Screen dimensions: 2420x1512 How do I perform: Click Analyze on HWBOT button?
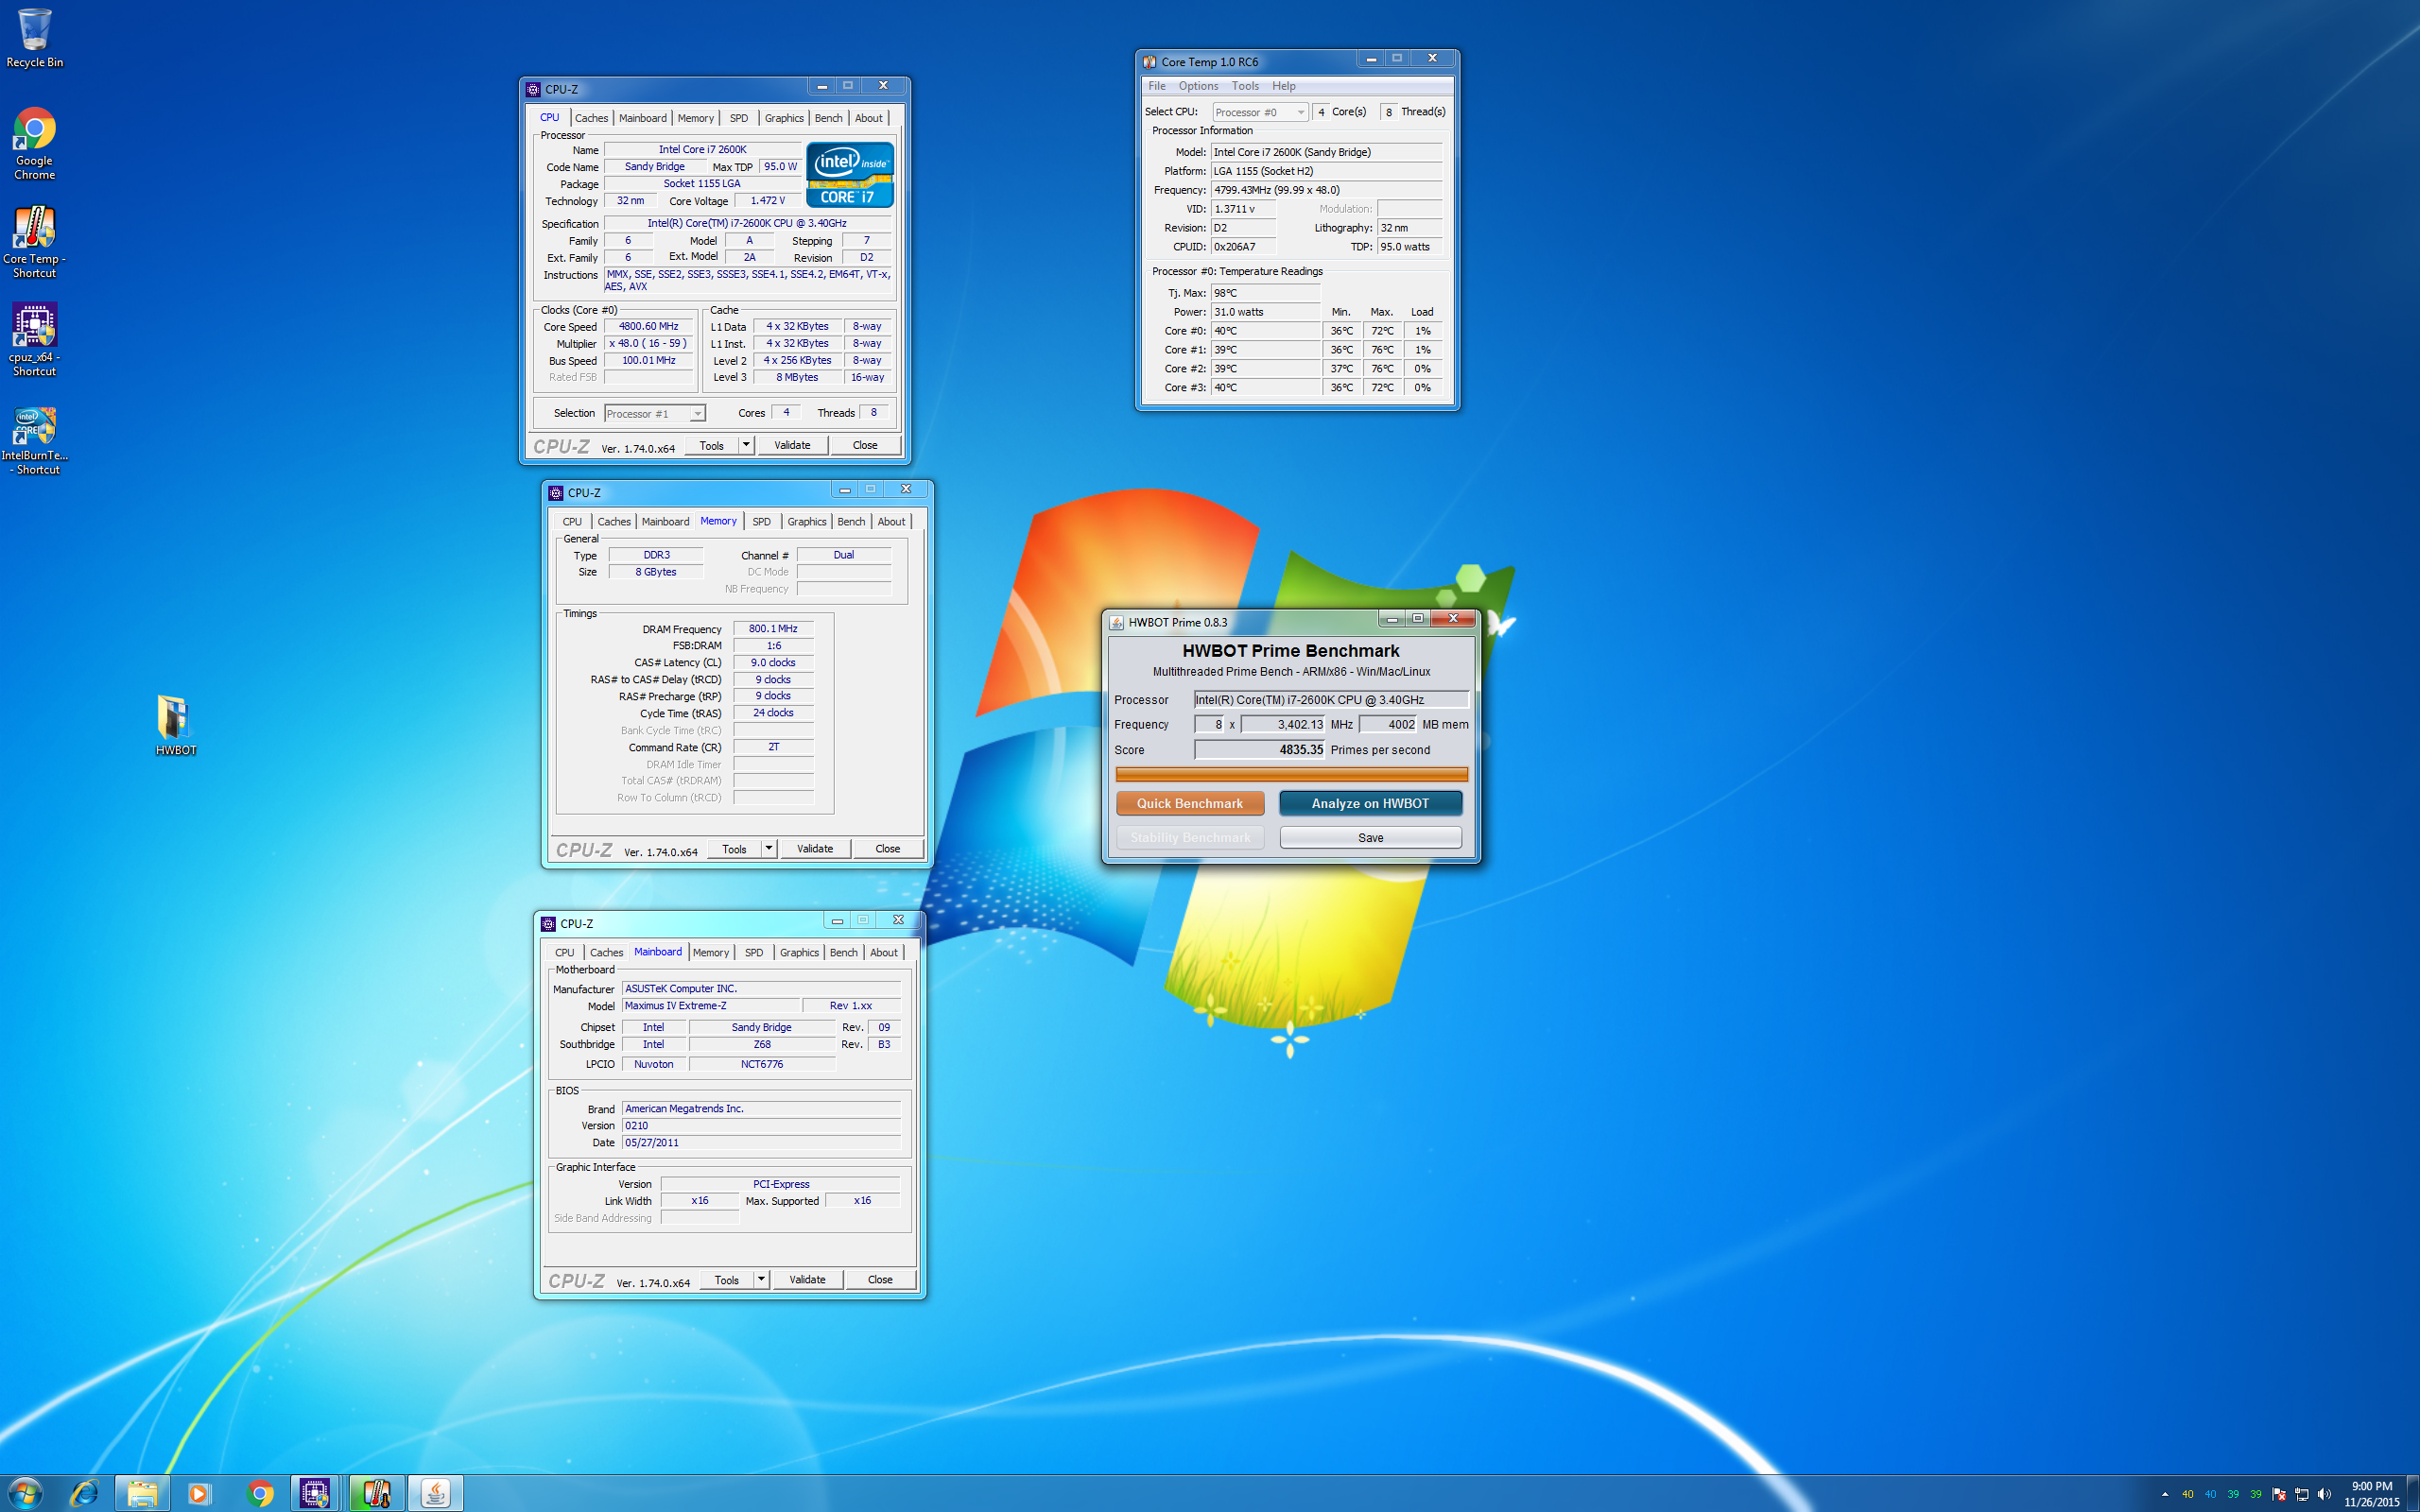coord(1370,803)
